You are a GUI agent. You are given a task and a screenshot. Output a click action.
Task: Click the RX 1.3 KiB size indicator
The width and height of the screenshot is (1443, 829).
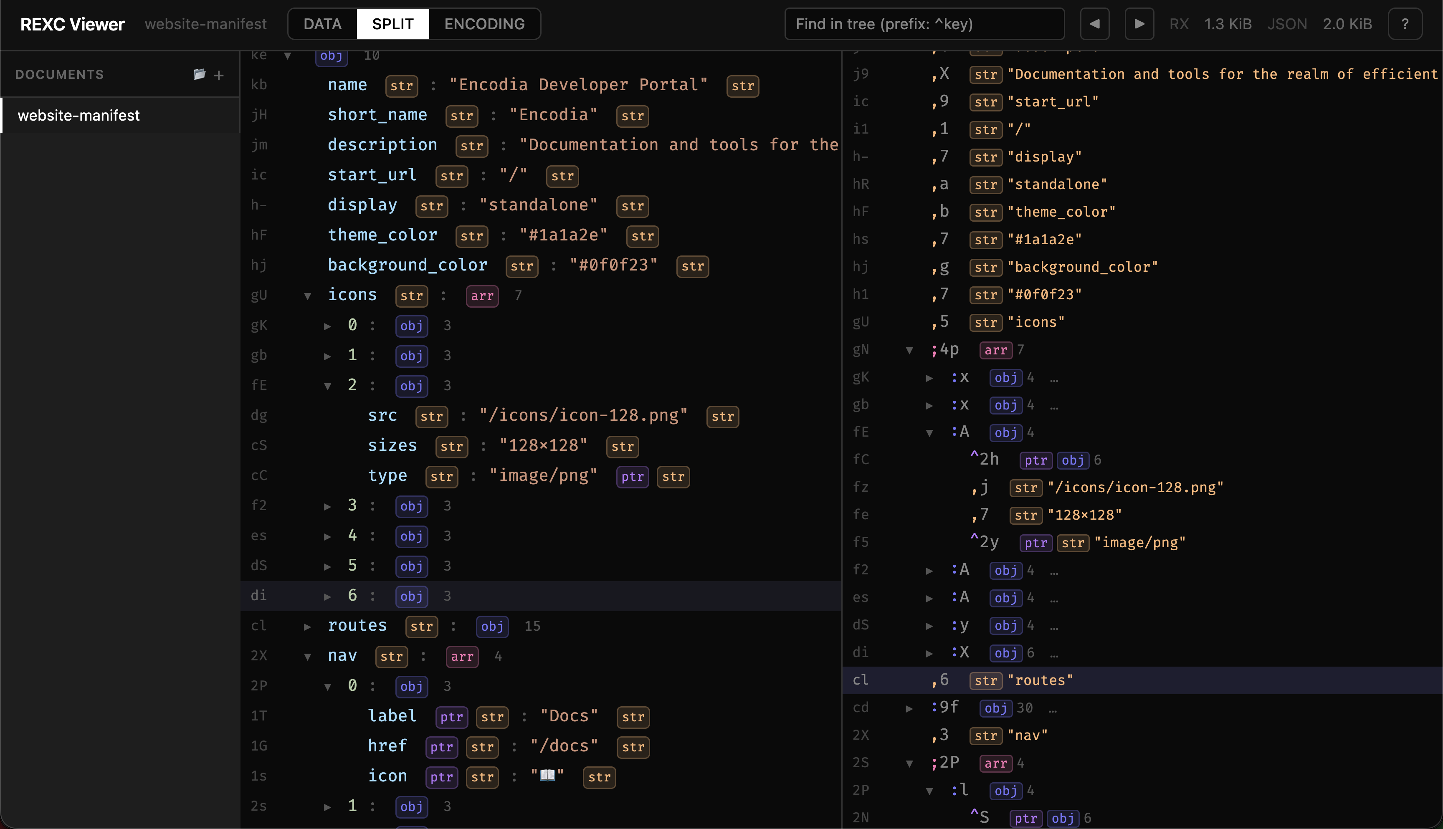1210,24
